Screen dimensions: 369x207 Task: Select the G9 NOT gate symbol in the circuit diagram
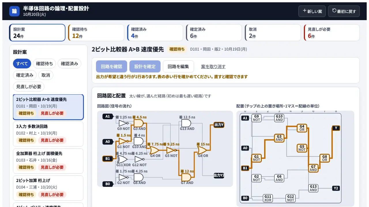(x=123, y=123)
